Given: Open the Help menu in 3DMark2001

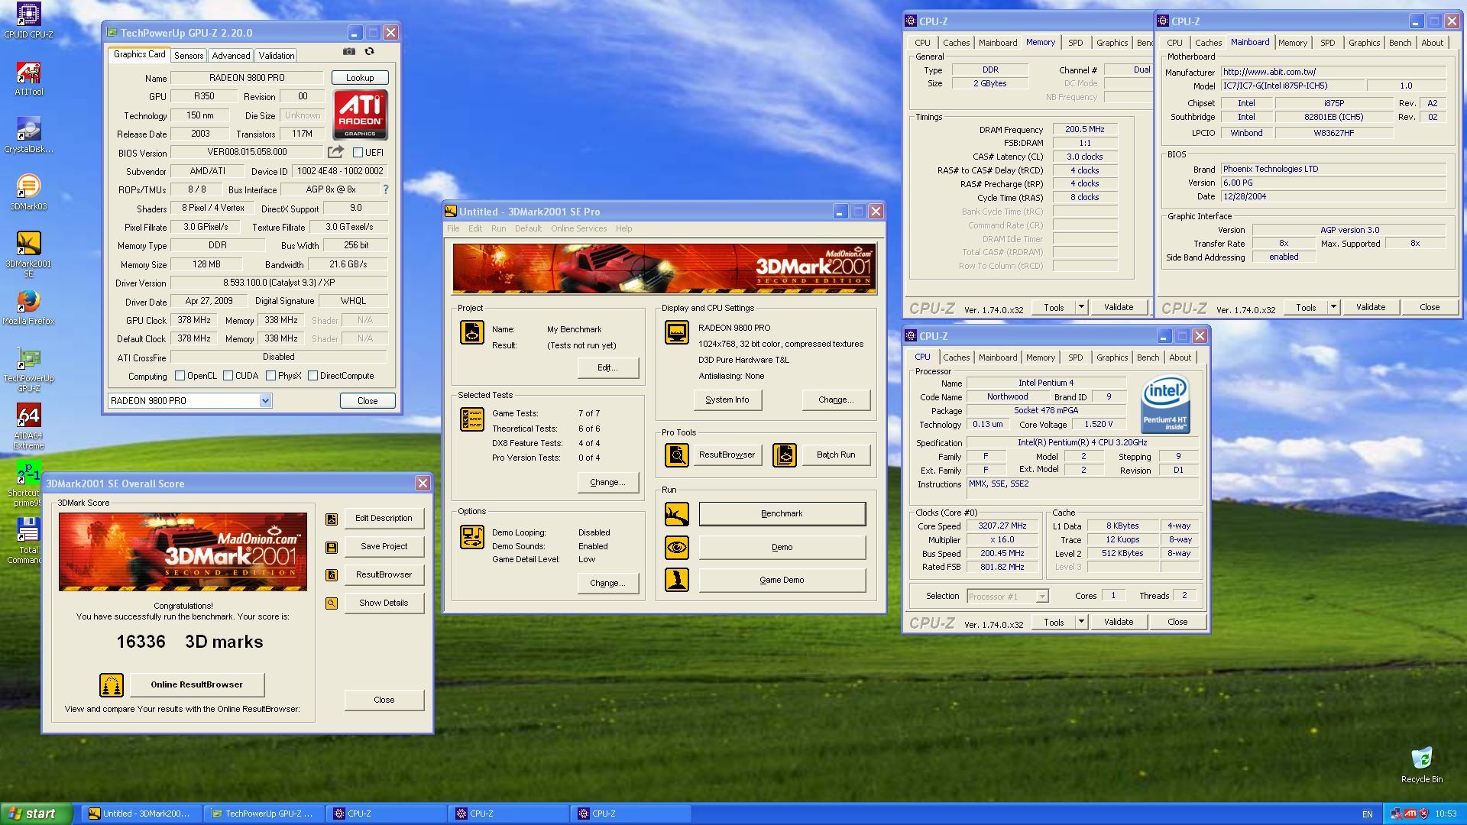Looking at the screenshot, I should pos(623,228).
